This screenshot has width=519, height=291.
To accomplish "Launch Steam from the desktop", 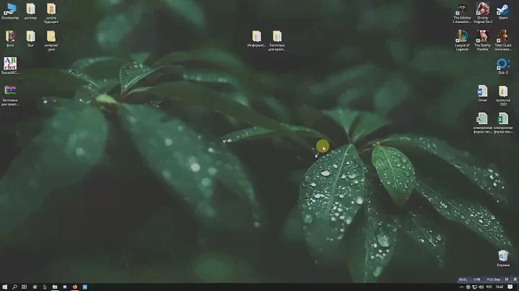I will 502,9.
